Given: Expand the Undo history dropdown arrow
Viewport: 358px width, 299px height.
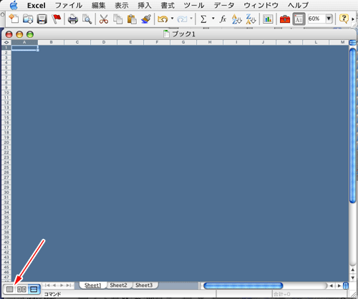Looking at the screenshot, I should click(x=172, y=19).
